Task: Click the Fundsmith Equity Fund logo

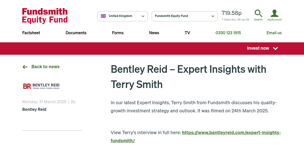Action: coord(45,16)
